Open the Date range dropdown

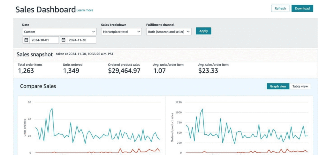tap(59, 32)
